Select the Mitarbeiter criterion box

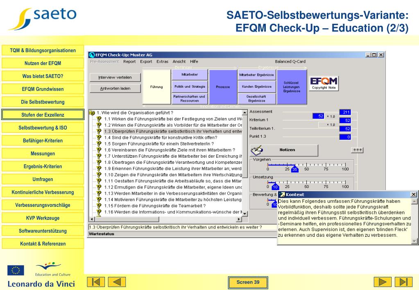click(x=190, y=75)
